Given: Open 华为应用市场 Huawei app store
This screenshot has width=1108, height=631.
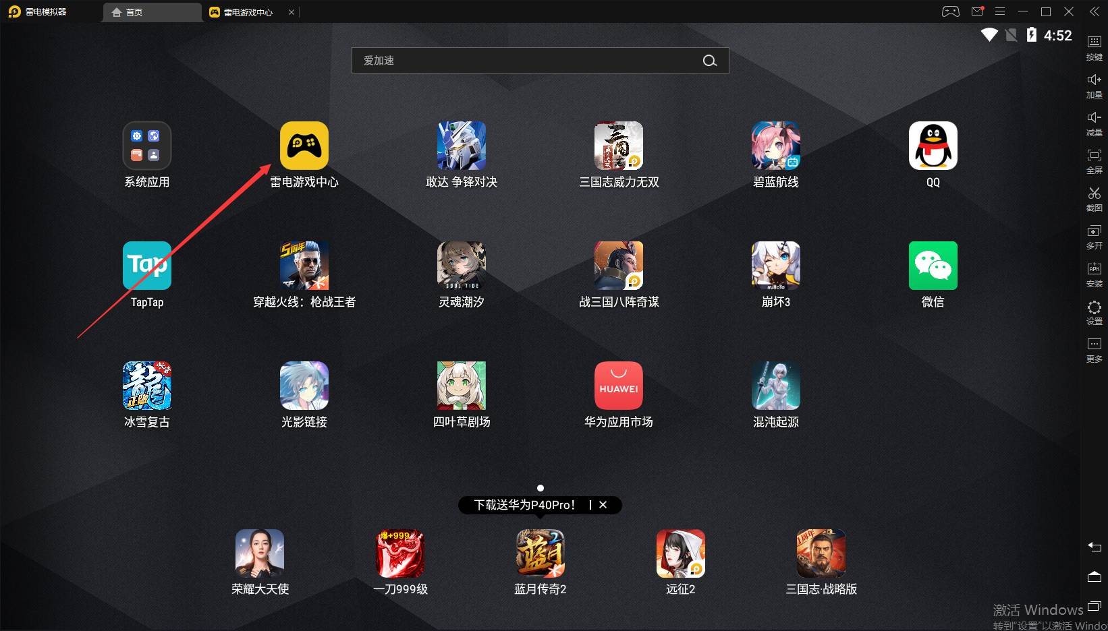Looking at the screenshot, I should click(x=618, y=386).
